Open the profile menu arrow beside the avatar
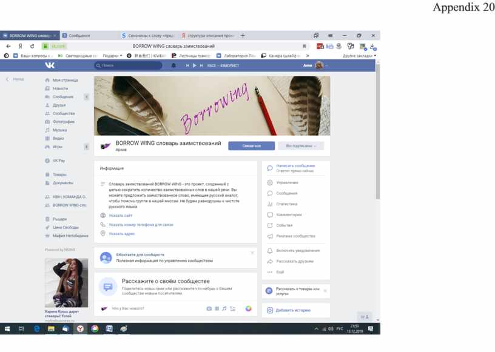This screenshot has width=495, height=352. click(x=326, y=65)
